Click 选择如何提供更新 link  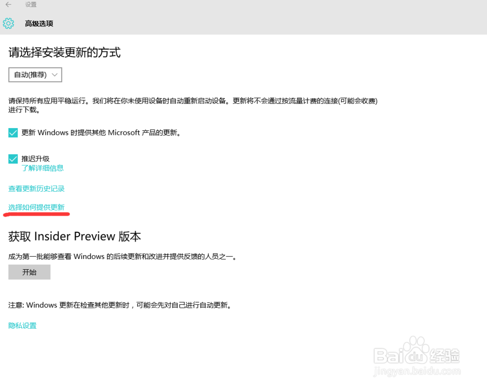point(37,207)
